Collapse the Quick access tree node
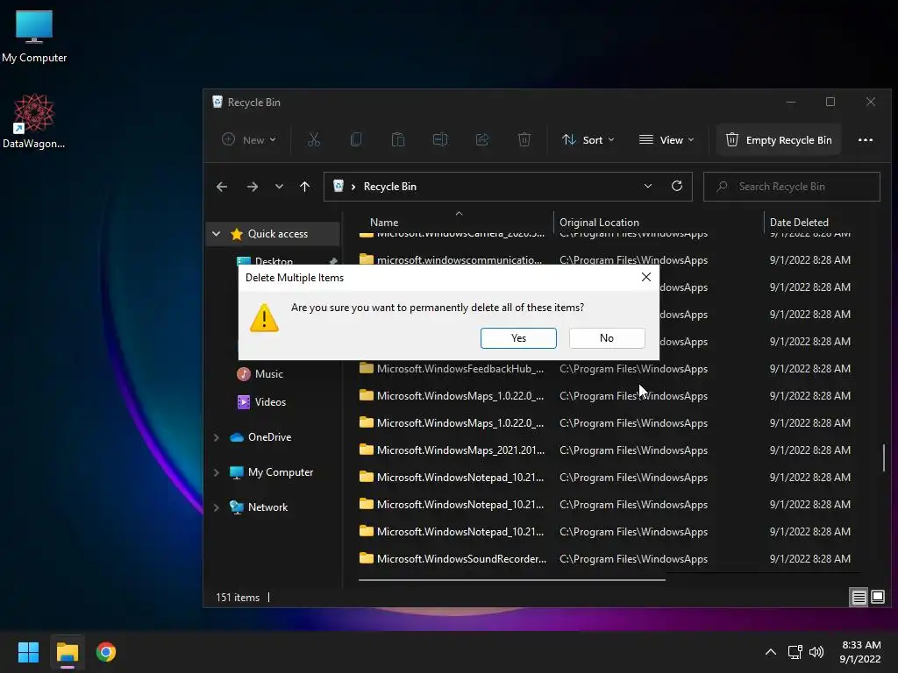 click(x=216, y=233)
